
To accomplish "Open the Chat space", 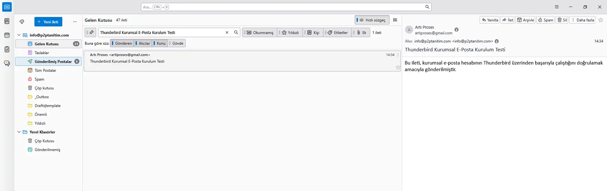I will pyautogui.click(x=7, y=63).
